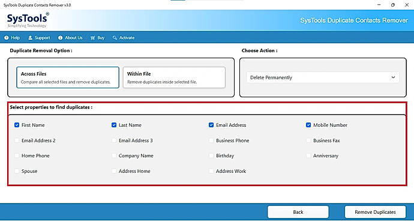Uncheck the Email Address checkbox
The height and width of the screenshot is (221, 414).
pos(211,125)
